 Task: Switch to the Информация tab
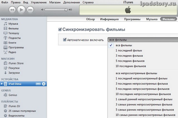click(109, 19)
